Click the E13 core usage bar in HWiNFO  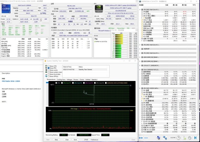click(x=121, y=57)
